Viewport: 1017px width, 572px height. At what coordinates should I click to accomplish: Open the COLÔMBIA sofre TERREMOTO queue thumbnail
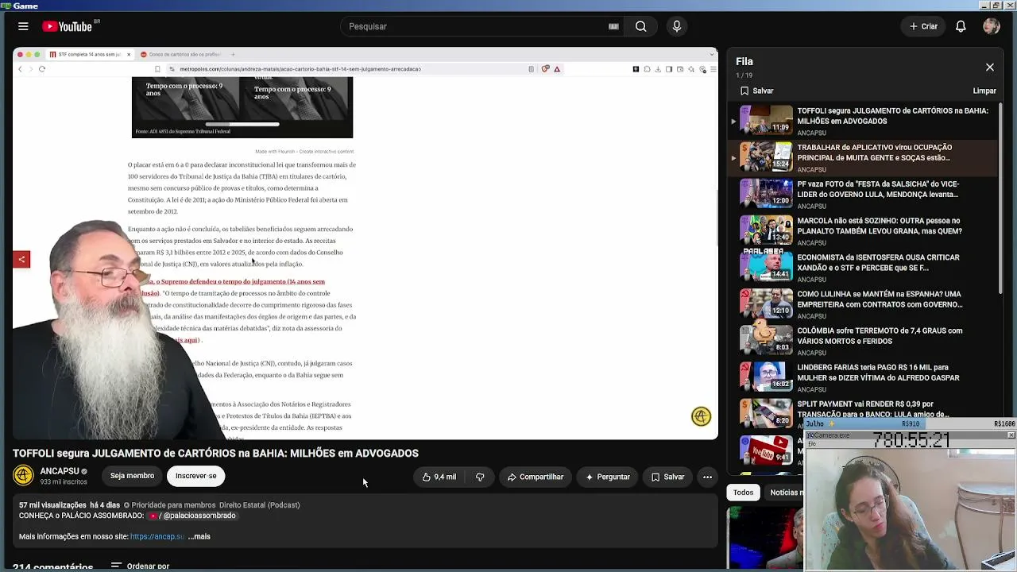[x=766, y=339]
